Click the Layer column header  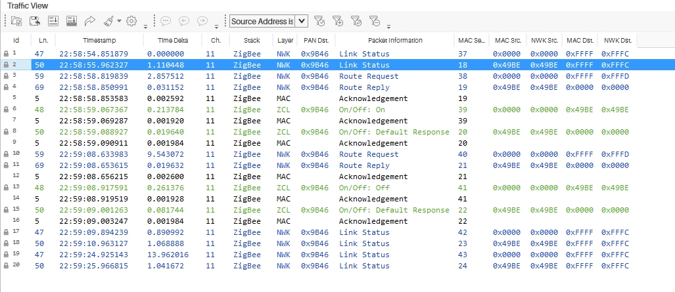click(x=285, y=41)
